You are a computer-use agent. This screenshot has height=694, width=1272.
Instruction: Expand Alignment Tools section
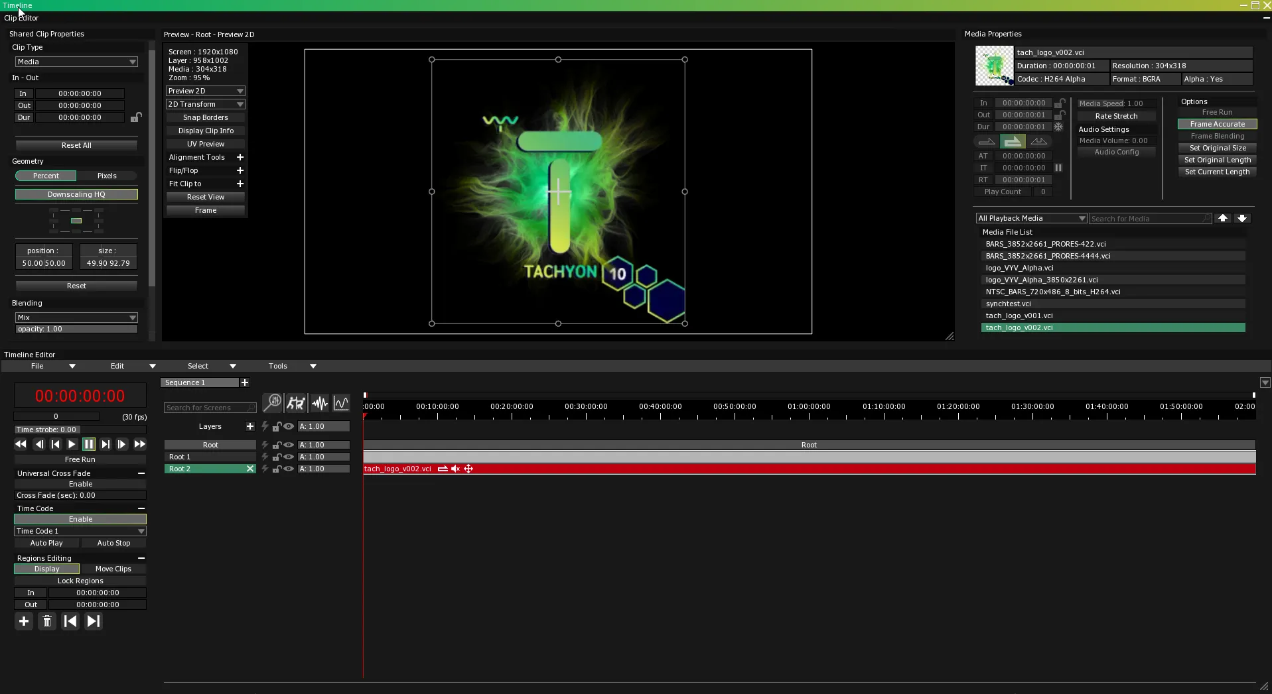tap(240, 157)
